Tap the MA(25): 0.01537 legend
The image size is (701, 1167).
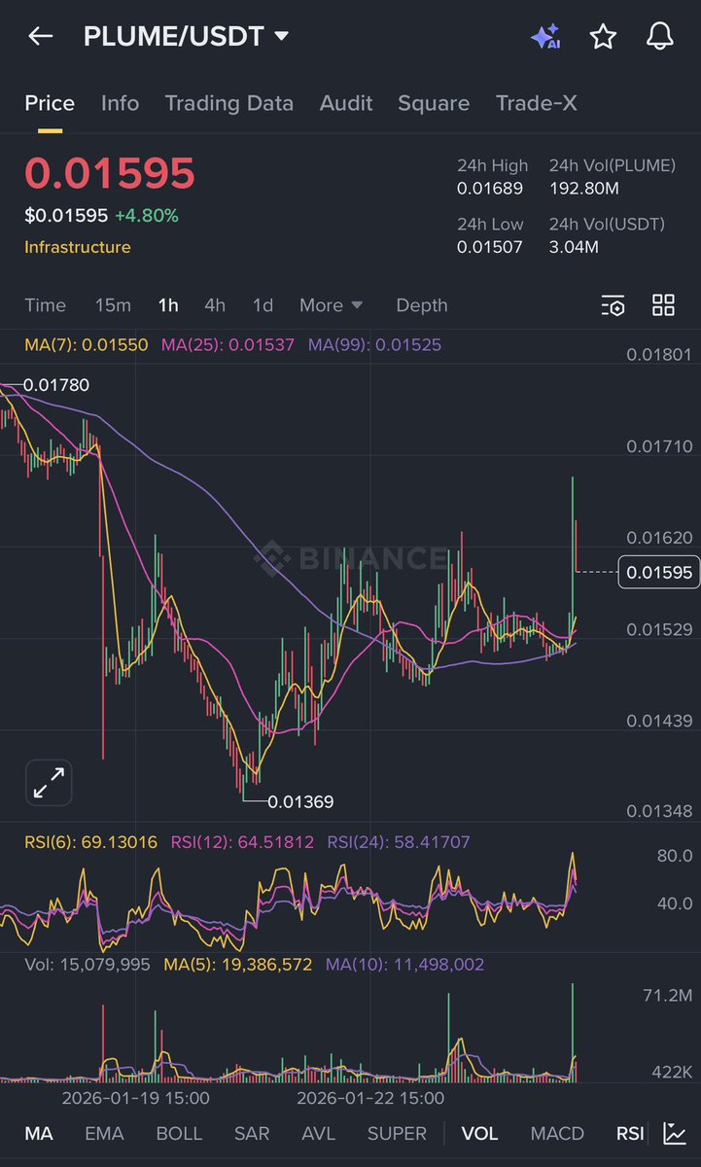click(228, 344)
